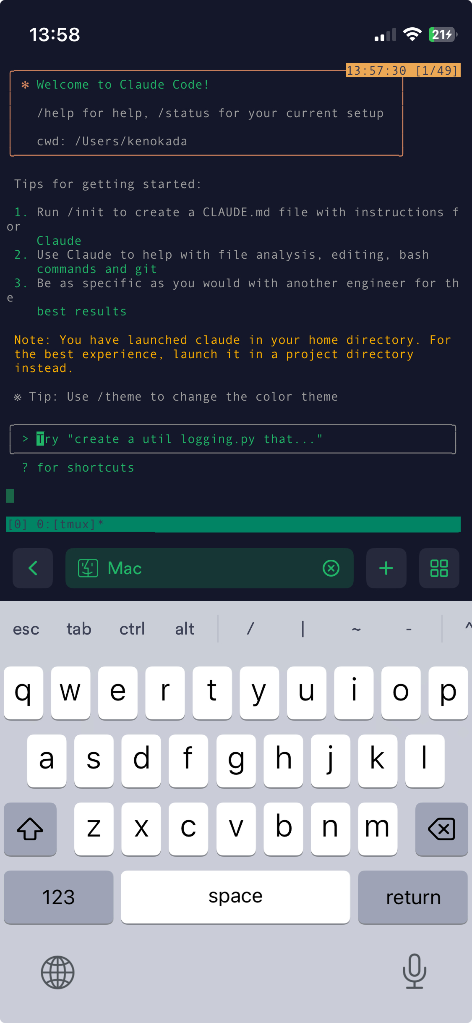Tap the return key
472x1023 pixels.
point(413,897)
